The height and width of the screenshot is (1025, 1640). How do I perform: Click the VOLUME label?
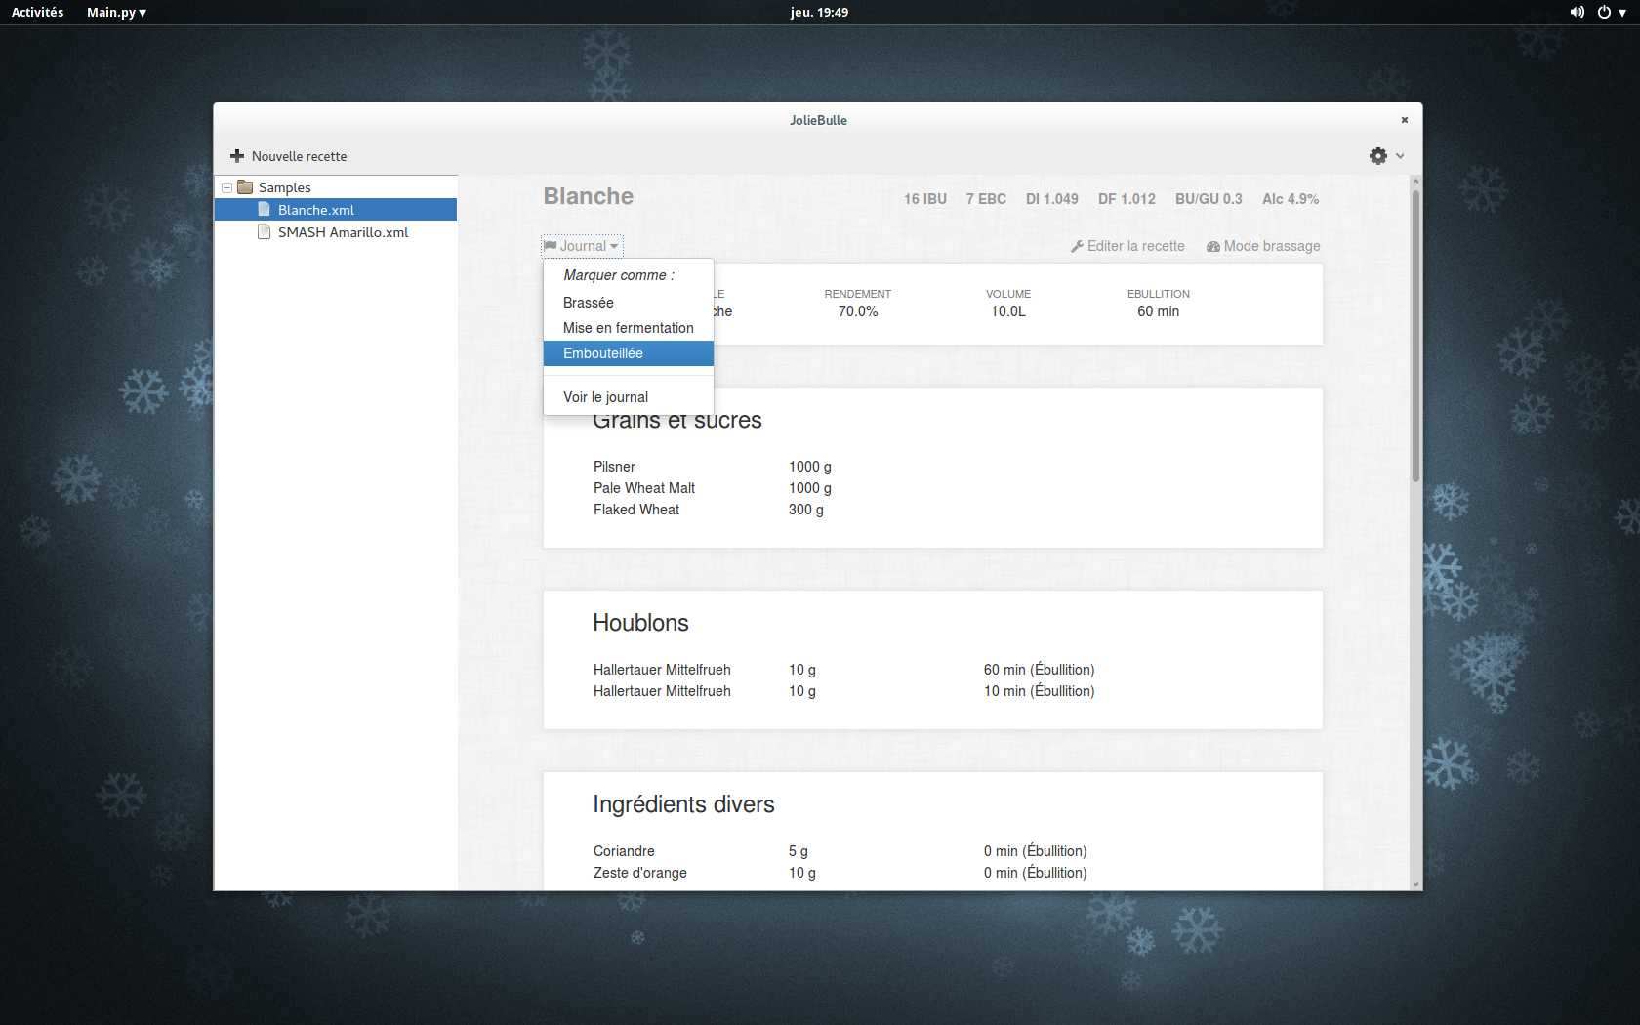[x=1008, y=294]
